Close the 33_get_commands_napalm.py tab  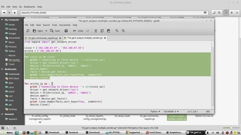pyautogui.click(x=60, y=38)
